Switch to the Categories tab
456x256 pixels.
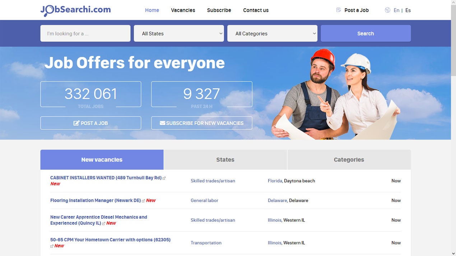coord(349,160)
